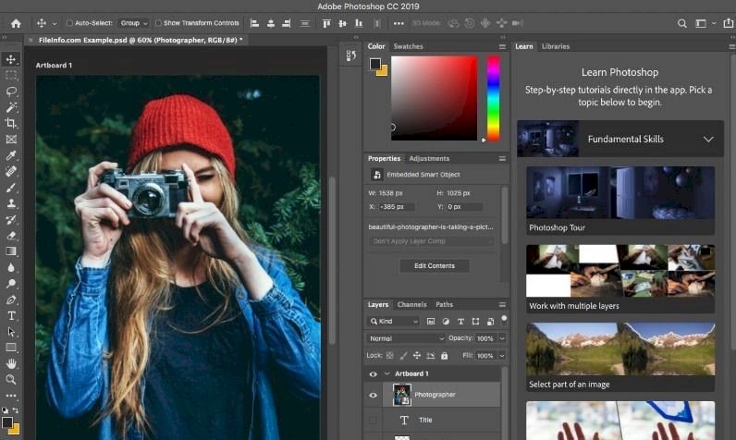Switch to the Swatches tab
This screenshot has width=736, height=440.
(x=408, y=46)
